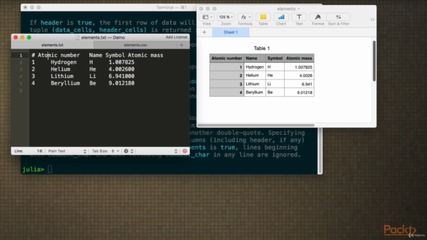427x240 pixels.
Task: Click the Add License button
Action: [x=176, y=37]
